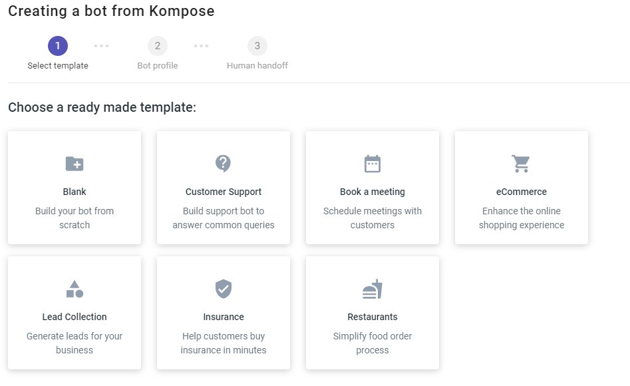Jump to step 3 circle in stepper
Viewport: 630px width, 386px height.
click(257, 46)
